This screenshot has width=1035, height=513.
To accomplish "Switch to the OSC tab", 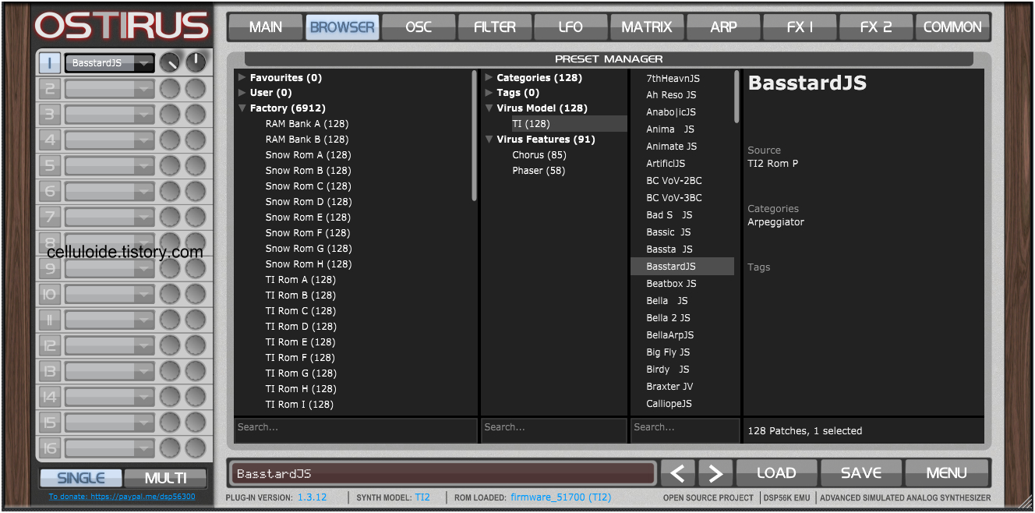I will click(419, 27).
